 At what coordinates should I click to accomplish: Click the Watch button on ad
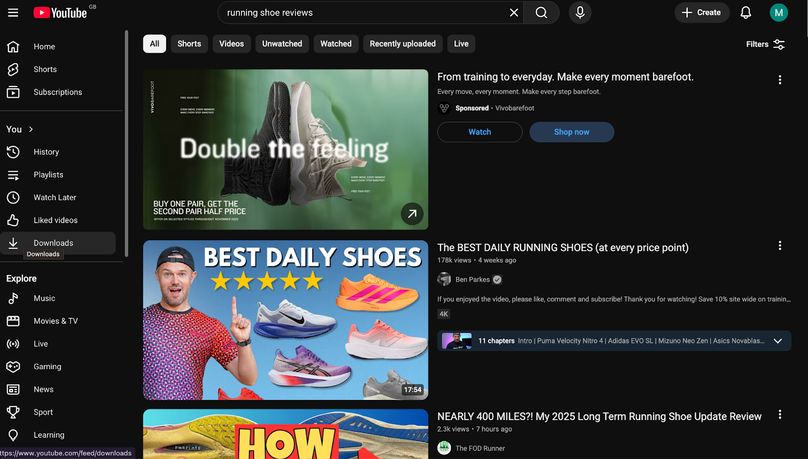pyautogui.click(x=480, y=132)
